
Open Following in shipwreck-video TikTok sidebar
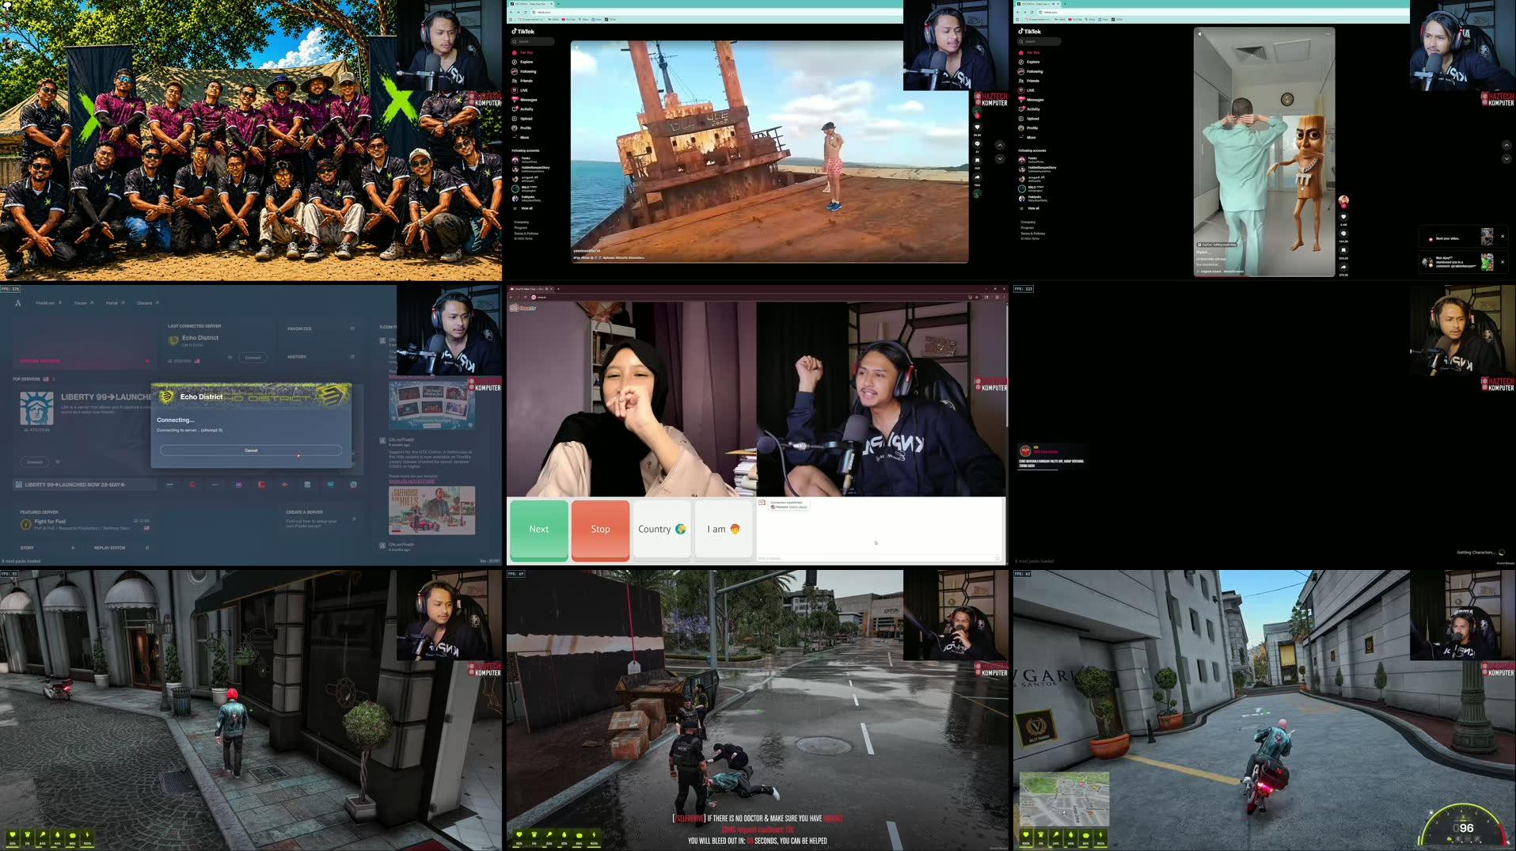524,71
